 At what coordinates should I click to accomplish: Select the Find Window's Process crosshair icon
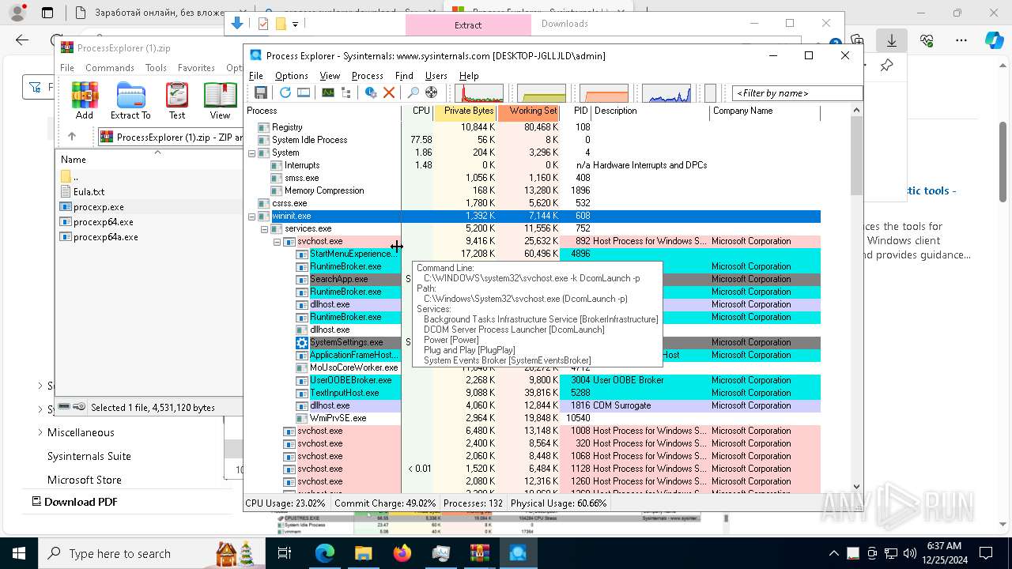pyautogui.click(x=431, y=92)
